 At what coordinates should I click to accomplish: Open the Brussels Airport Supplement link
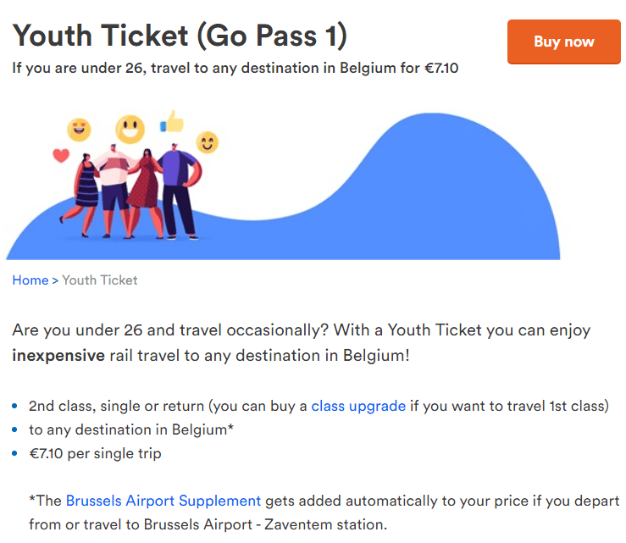pyautogui.click(x=163, y=501)
